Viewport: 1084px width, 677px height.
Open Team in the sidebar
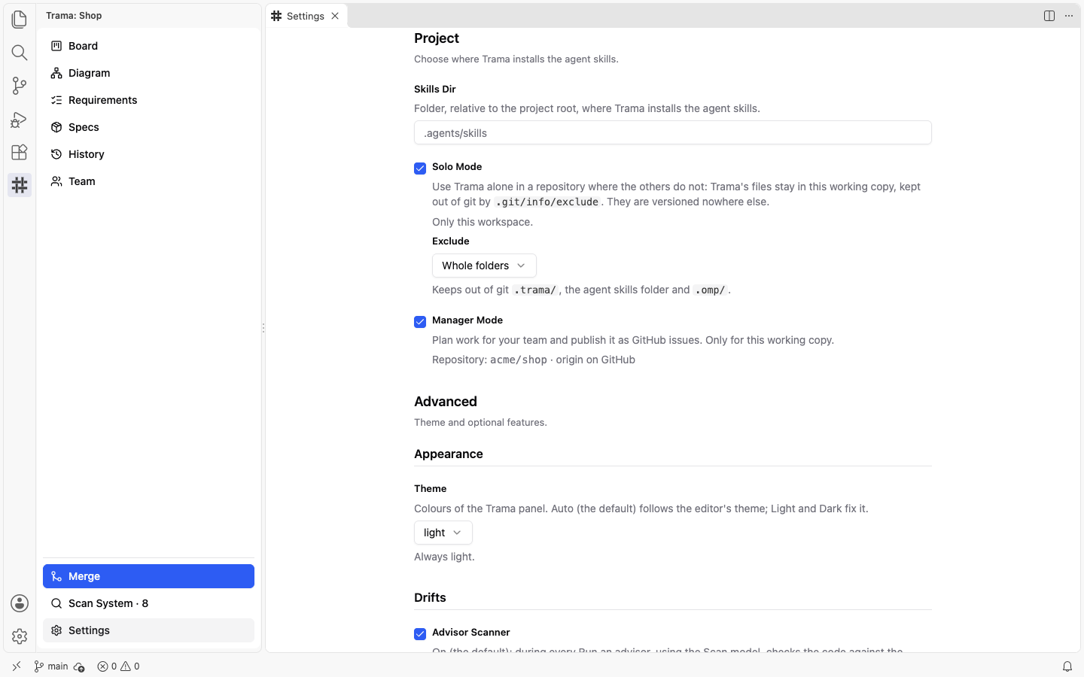pyautogui.click(x=148, y=181)
